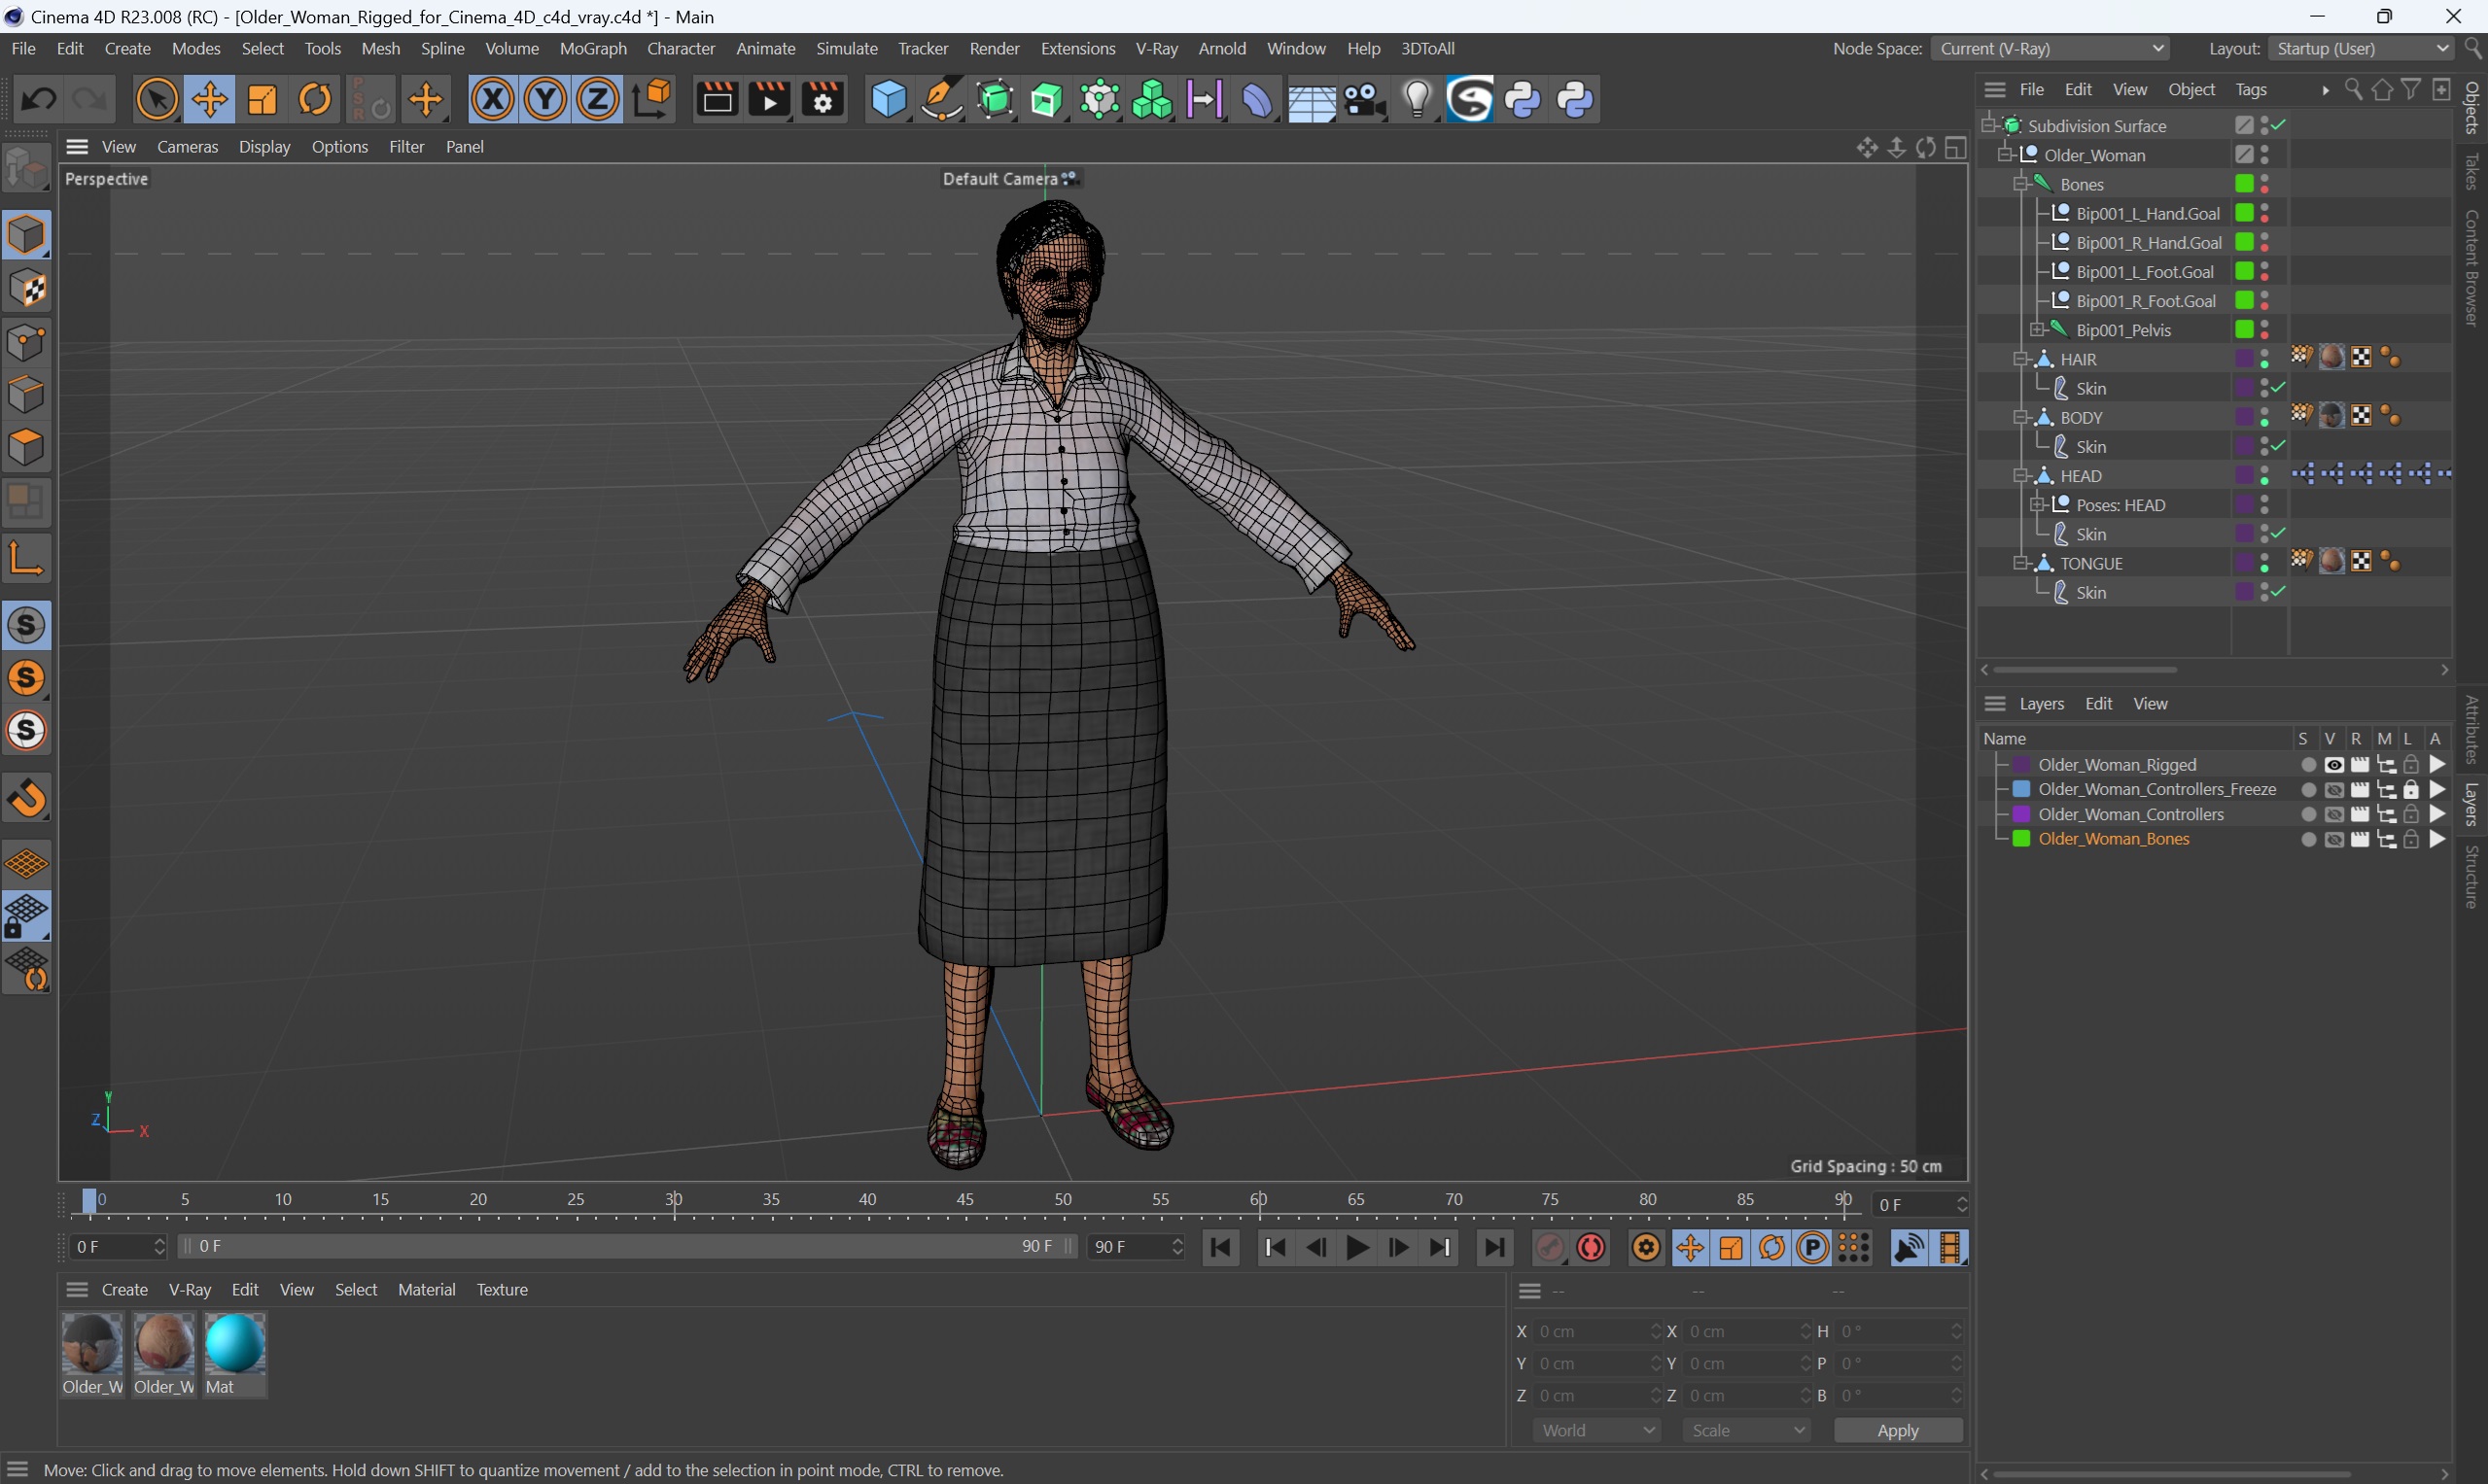Open the Character menu
Image resolution: width=2488 pixels, height=1484 pixels.
(x=681, y=48)
